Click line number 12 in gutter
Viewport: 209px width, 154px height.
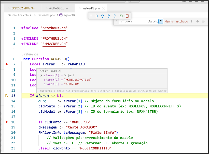tap(13, 91)
